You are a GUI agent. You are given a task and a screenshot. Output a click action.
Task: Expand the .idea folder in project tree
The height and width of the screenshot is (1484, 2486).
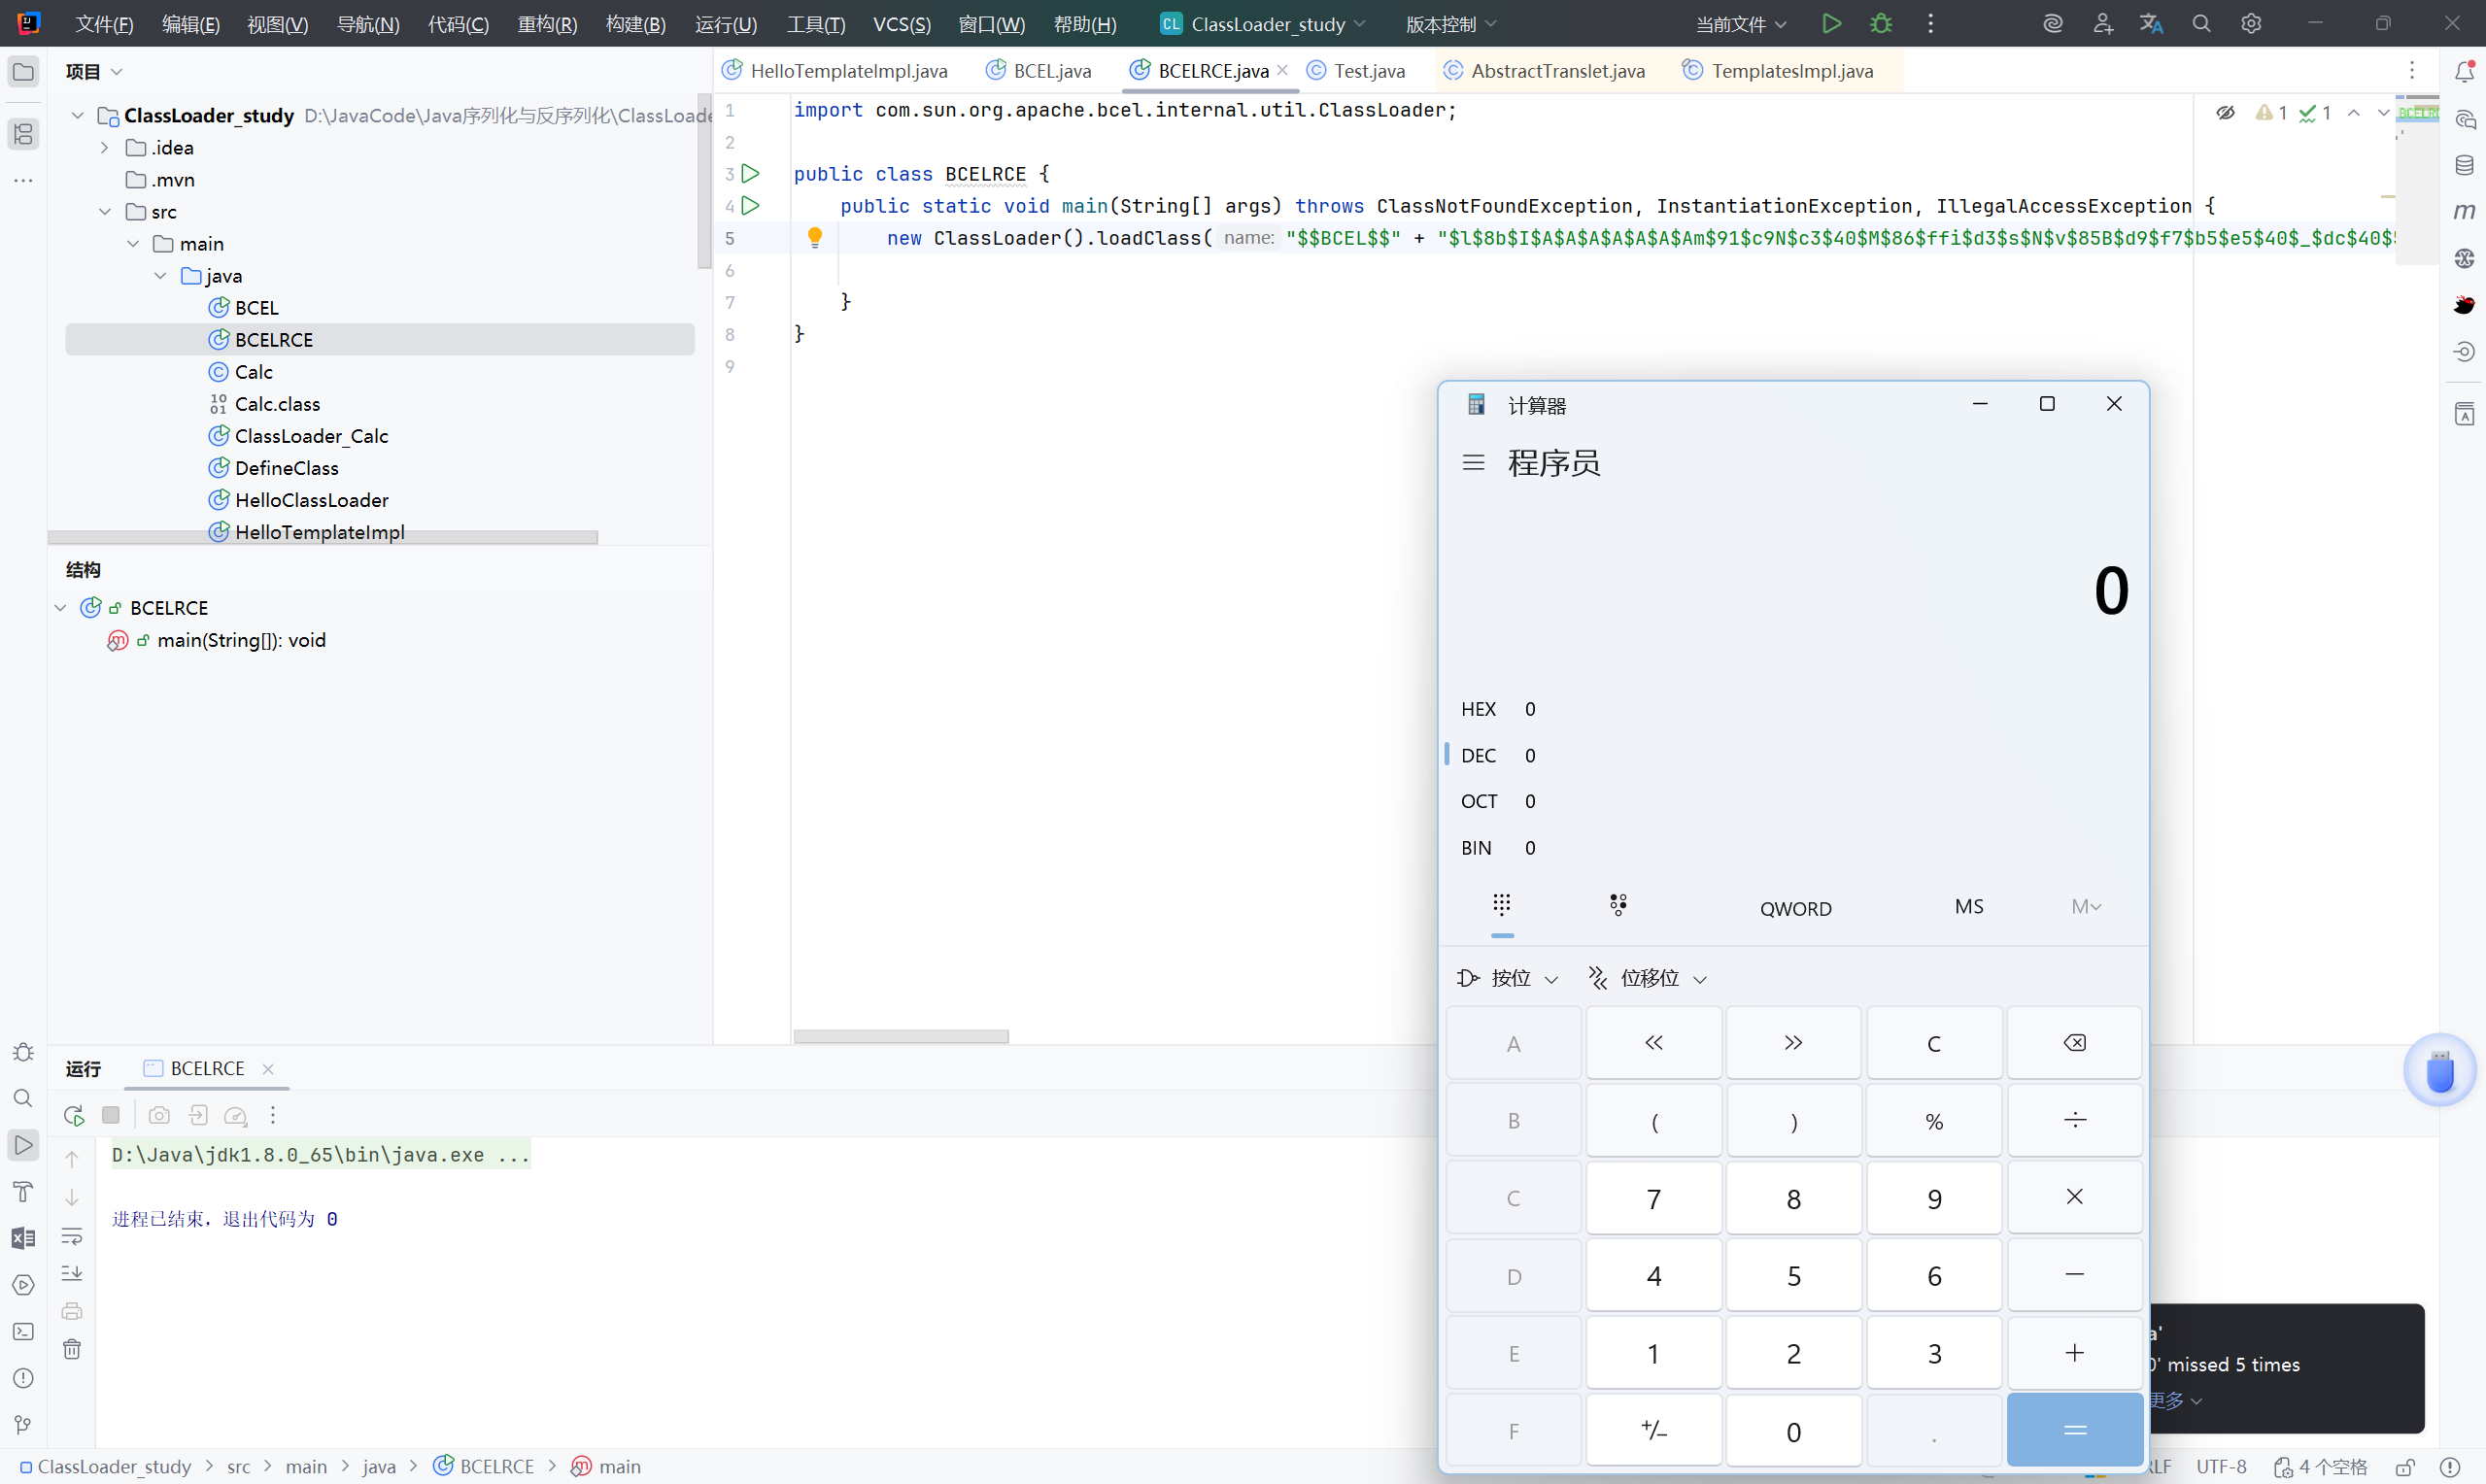(x=105, y=148)
